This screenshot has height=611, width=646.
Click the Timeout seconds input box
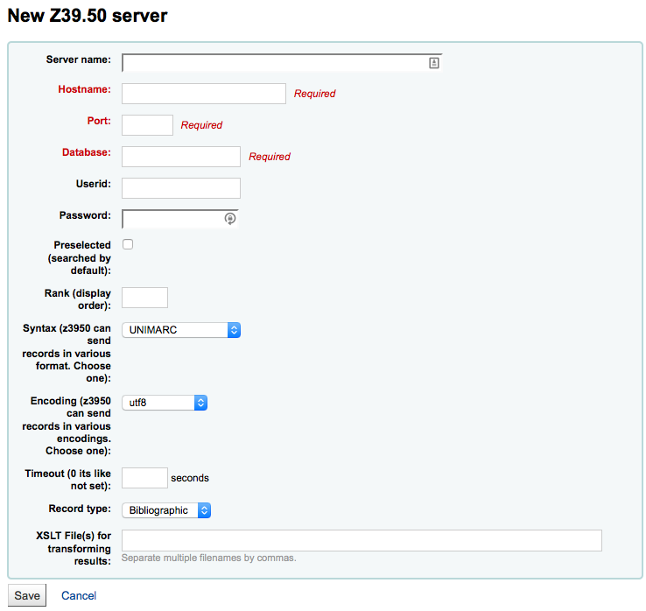tap(144, 478)
